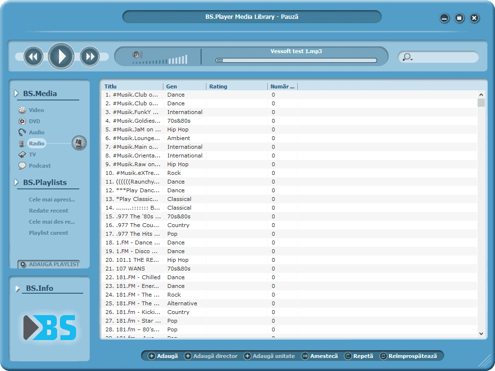495x371 pixels.
Task: Open the Video media category
Action: click(x=36, y=110)
